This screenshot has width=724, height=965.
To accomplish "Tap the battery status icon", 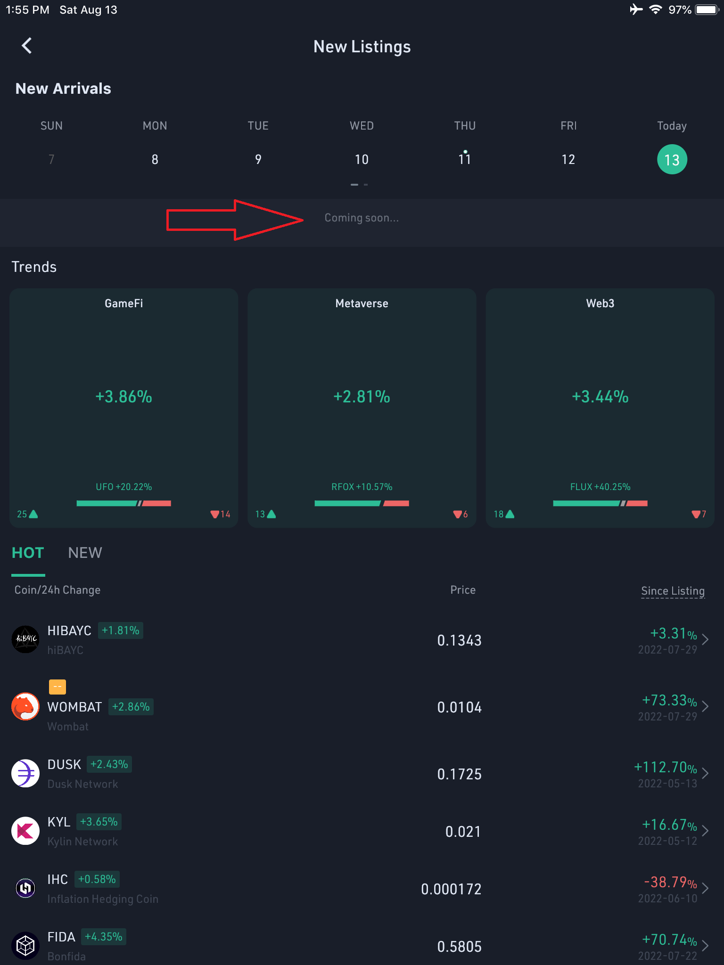I will pos(707,10).
